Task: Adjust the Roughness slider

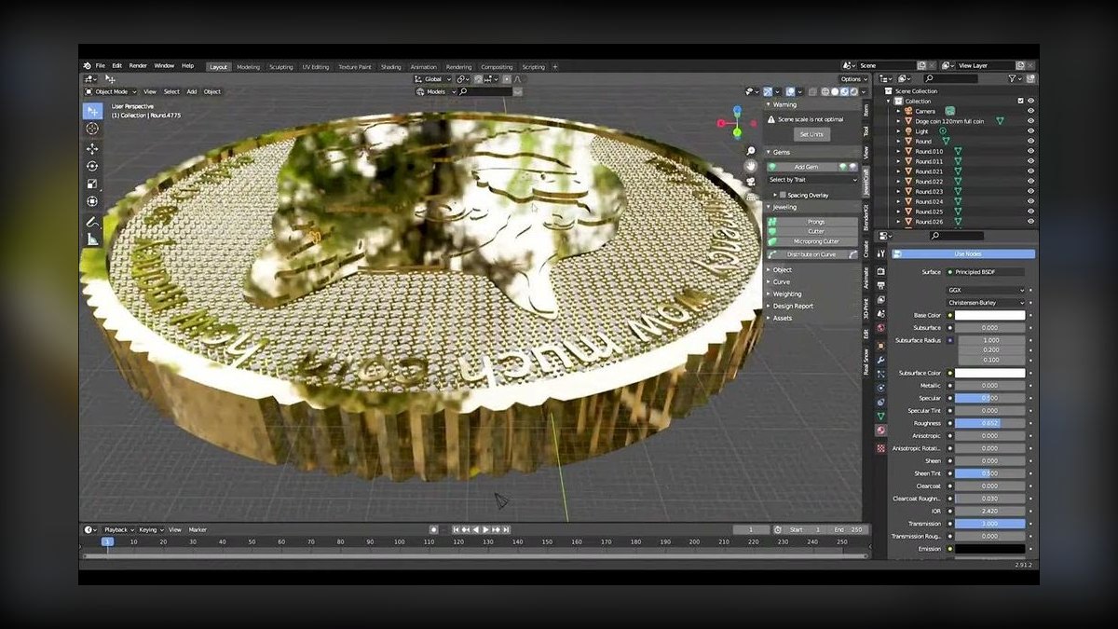Action: click(989, 423)
